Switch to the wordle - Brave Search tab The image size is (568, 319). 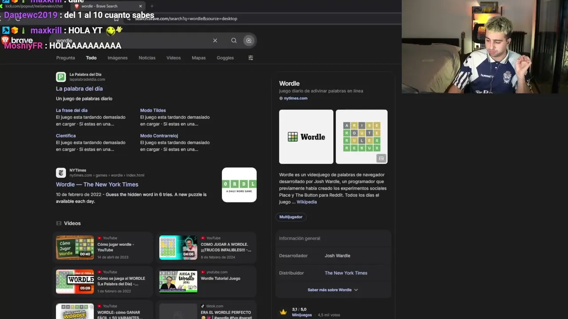pyautogui.click(x=109, y=6)
